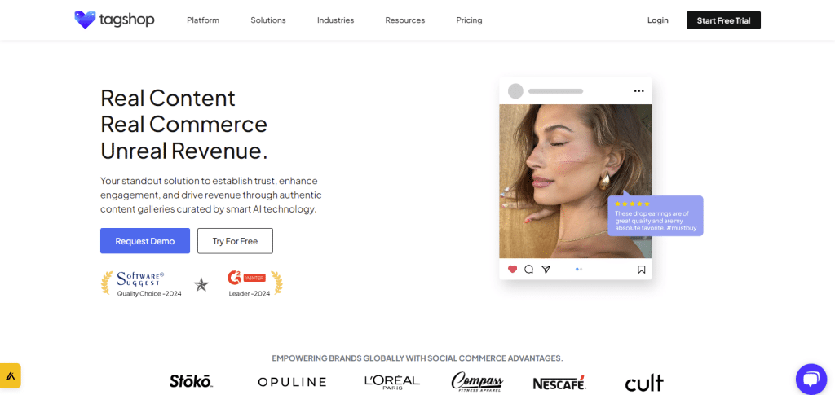Open the three-dots post options menu
The width and height of the screenshot is (835, 395).
tap(639, 91)
